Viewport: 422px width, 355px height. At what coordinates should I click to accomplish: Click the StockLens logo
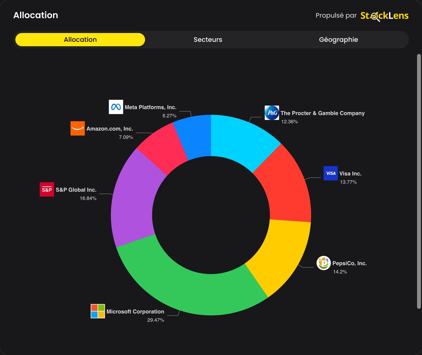384,15
